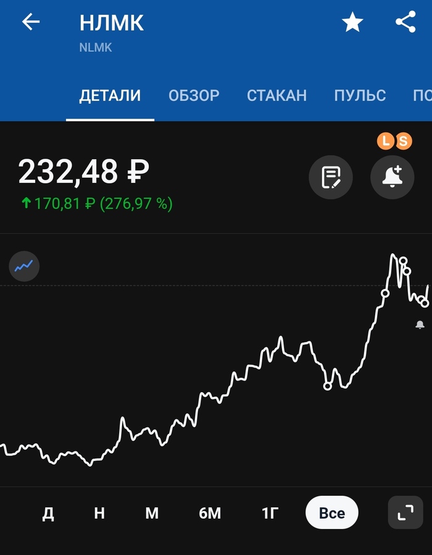
Task: Choose the 1Г year period
Action: pos(270,513)
